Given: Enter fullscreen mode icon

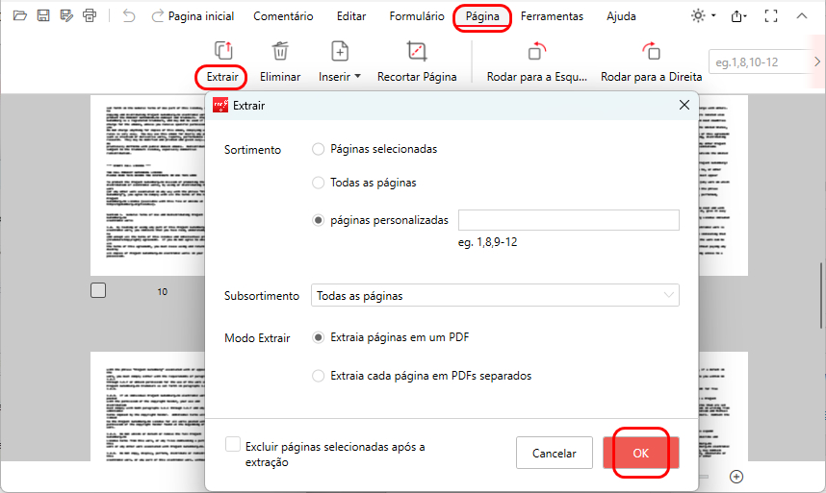Looking at the screenshot, I should 771,16.
